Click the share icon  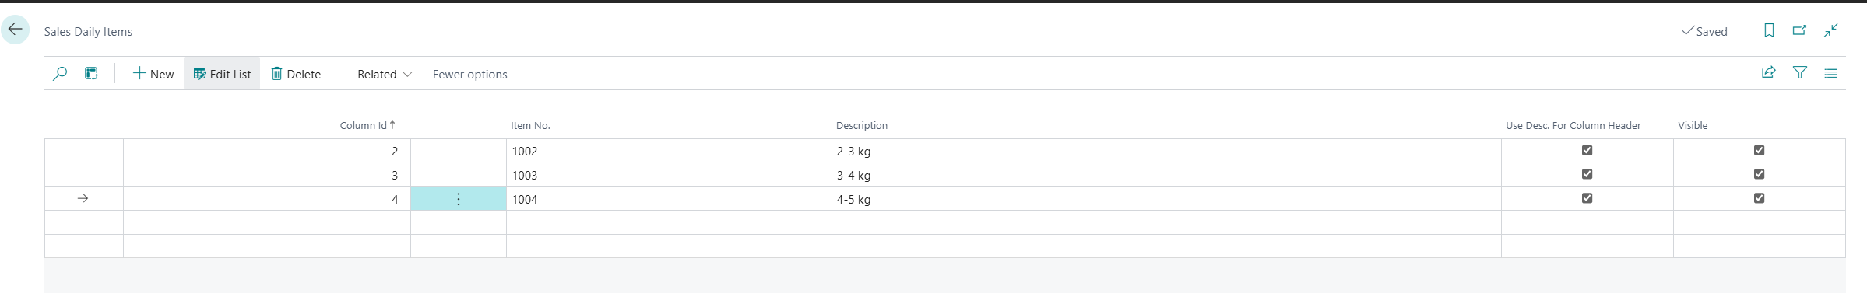coord(1768,73)
